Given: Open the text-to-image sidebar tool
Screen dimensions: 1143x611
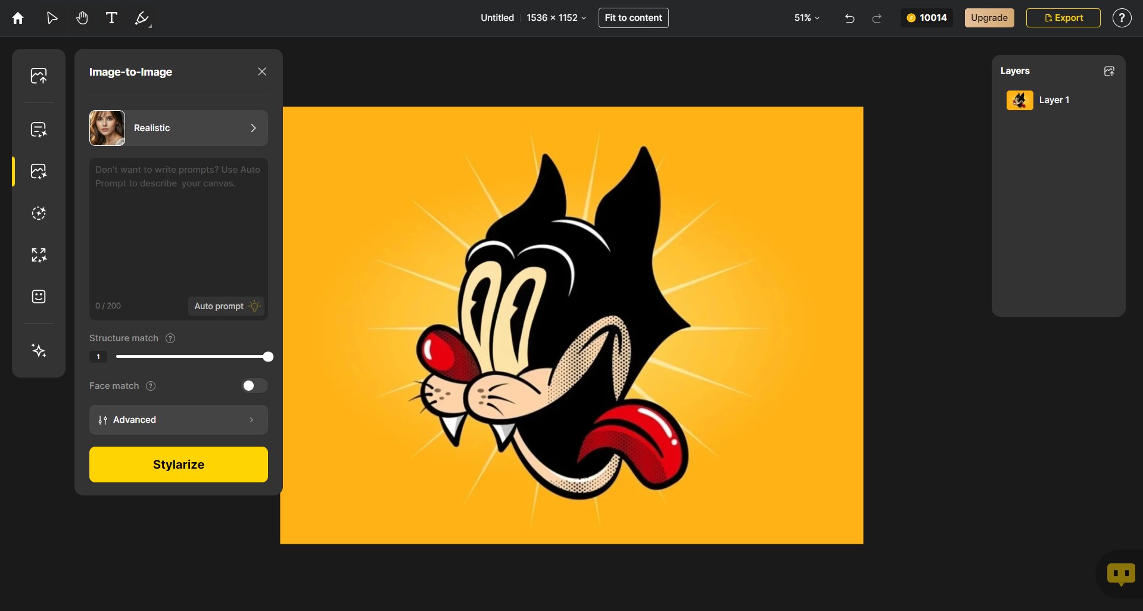Looking at the screenshot, I should [39, 129].
